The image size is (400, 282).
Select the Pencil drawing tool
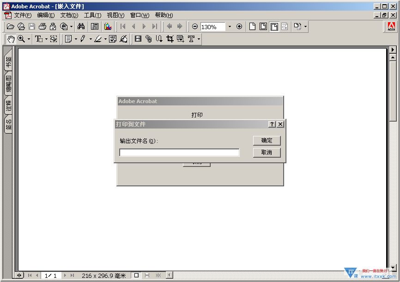[83, 39]
